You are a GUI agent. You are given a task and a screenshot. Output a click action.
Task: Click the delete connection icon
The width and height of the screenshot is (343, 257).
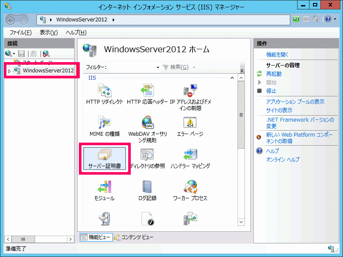pos(46,54)
